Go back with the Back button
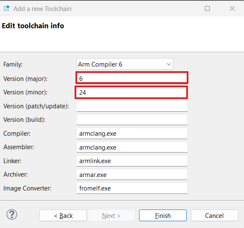 pyautogui.click(x=63, y=215)
